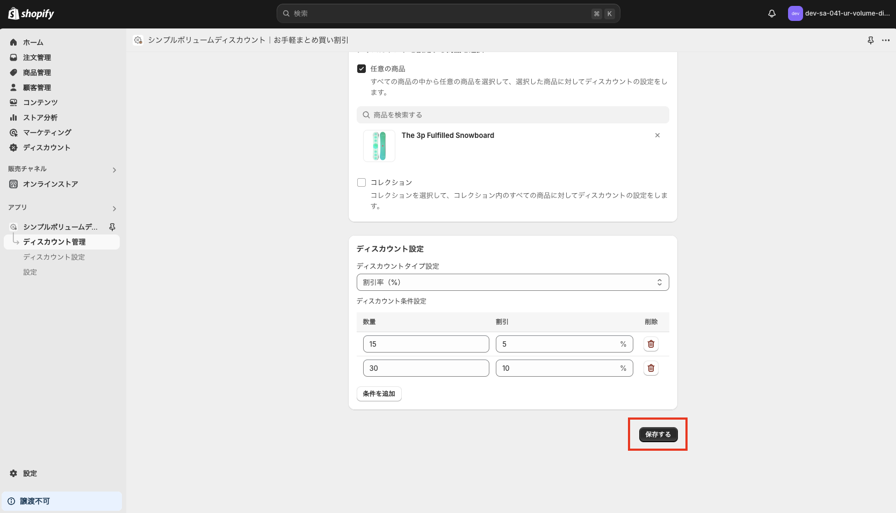Viewport: 896px width, 513px height.
Task: Check the コレクション checkbox
Action: click(x=362, y=182)
